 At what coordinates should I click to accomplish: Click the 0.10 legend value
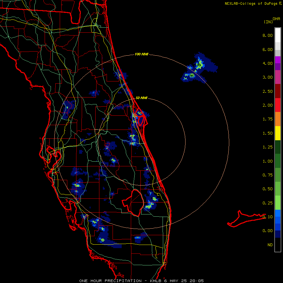pyautogui.click(x=268, y=217)
